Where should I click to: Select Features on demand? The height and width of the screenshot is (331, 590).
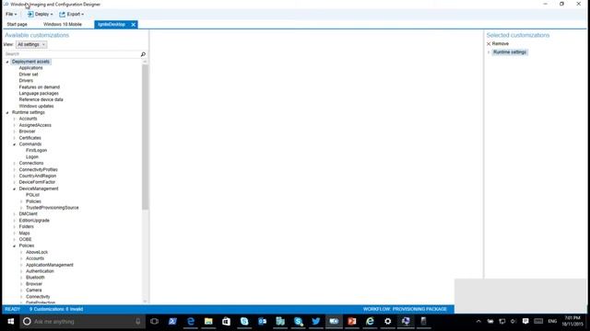[x=39, y=87]
